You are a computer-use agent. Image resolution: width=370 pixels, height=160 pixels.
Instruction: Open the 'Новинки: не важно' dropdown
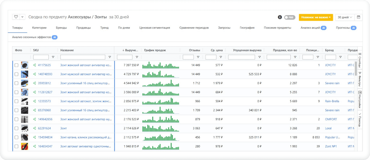[316, 17]
